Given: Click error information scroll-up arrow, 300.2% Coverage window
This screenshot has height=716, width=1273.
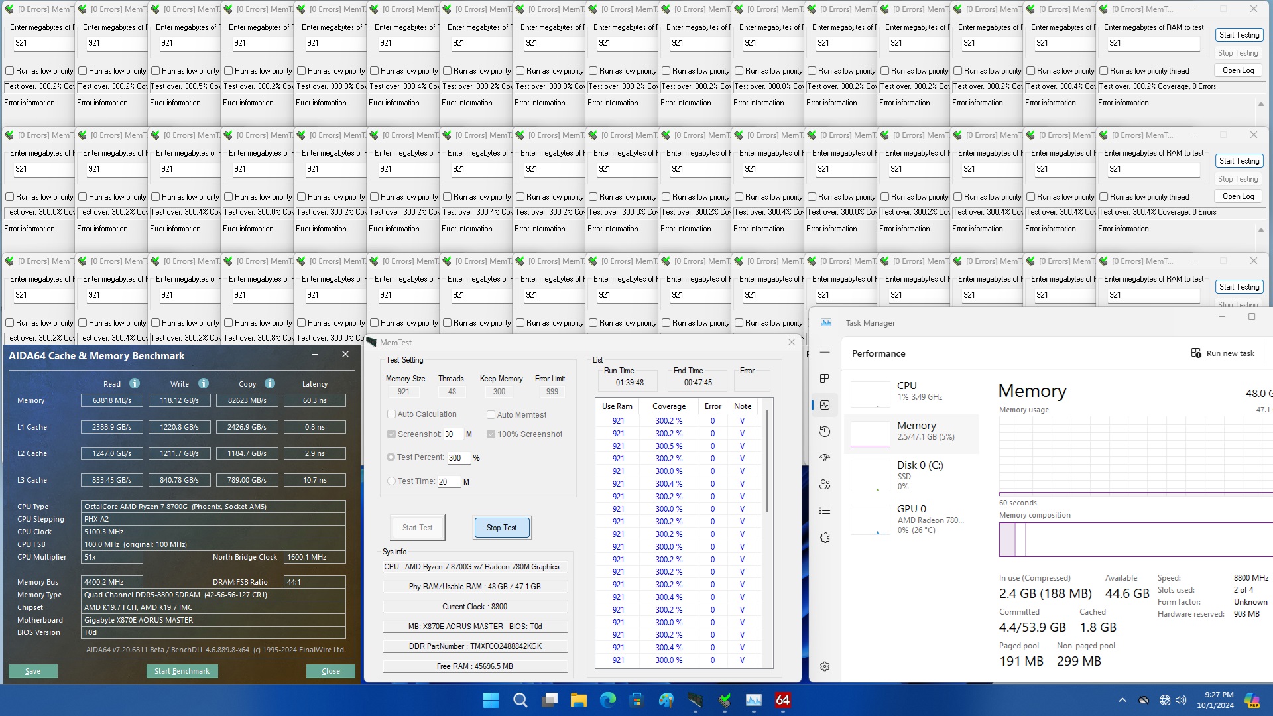Looking at the screenshot, I should coord(1261,104).
